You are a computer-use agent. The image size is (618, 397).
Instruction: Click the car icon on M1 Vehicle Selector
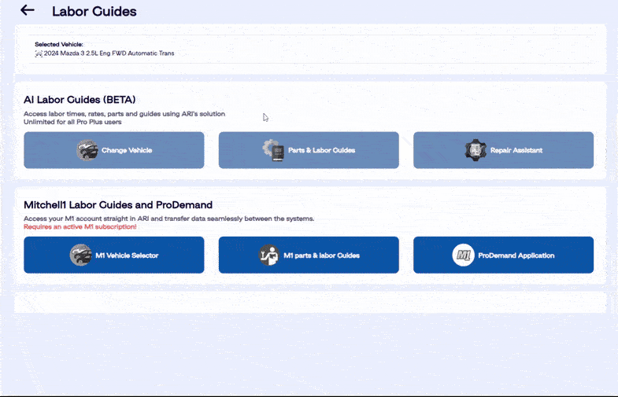81,255
